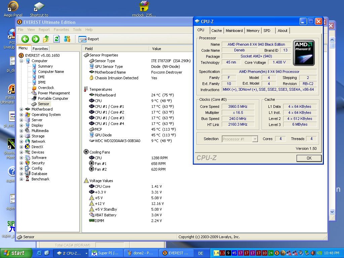Click the done2 - P... taskbar button
This screenshot has width=344, height=258.
[141, 253]
